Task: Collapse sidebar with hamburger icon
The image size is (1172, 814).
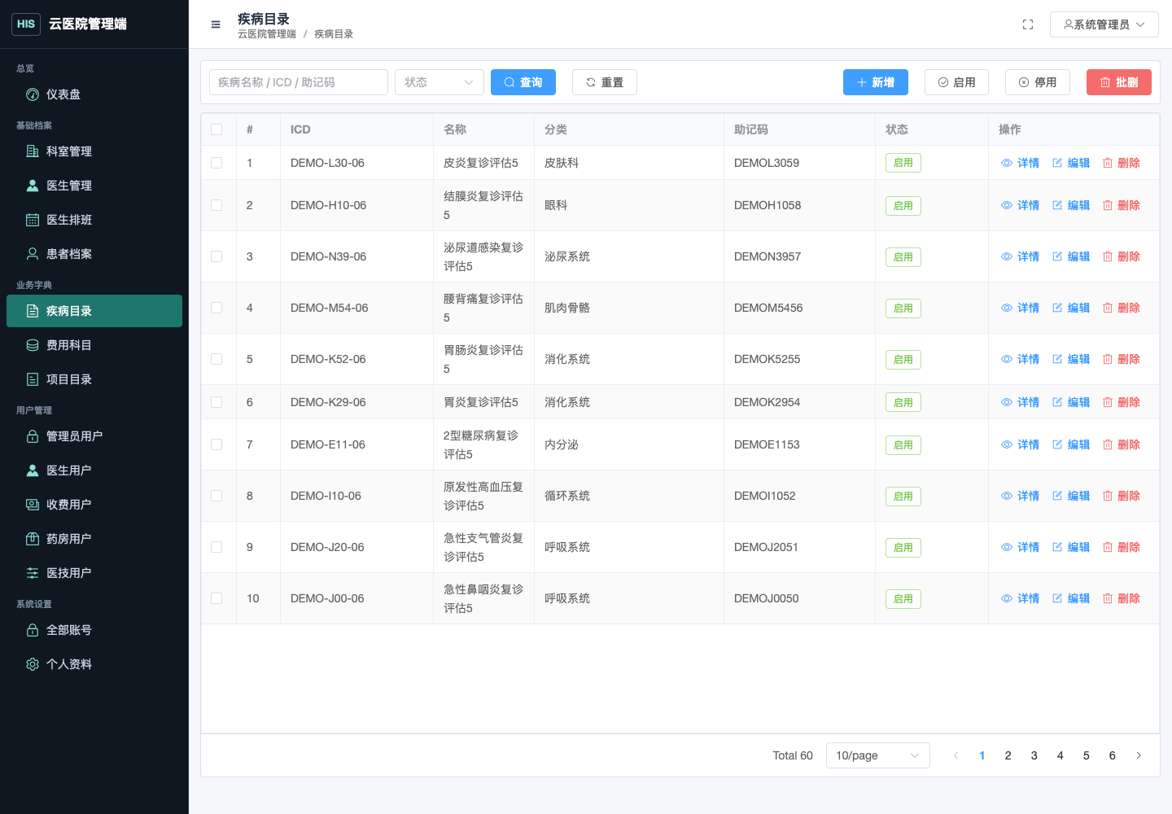Action: click(x=216, y=24)
